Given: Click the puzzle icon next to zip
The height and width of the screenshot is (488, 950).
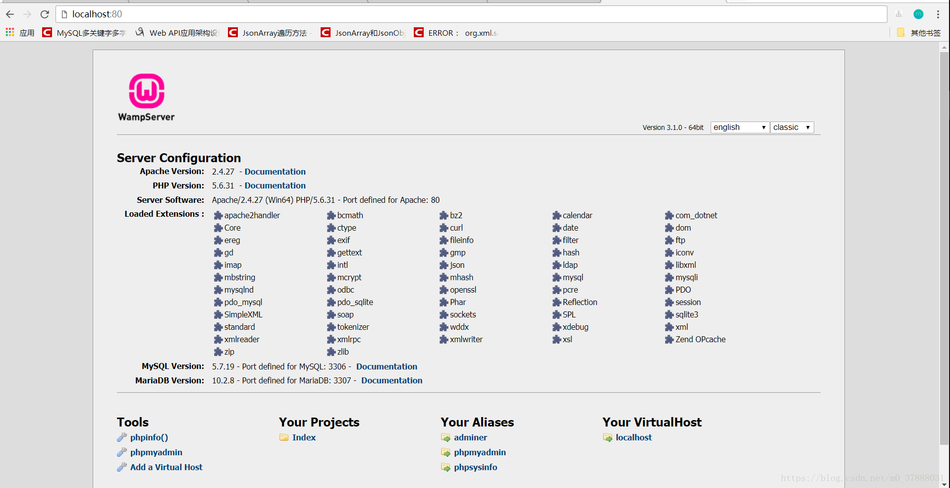Looking at the screenshot, I should tap(218, 352).
